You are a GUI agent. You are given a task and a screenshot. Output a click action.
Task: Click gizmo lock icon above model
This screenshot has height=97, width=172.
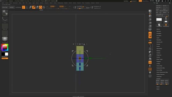(x=84, y=44)
